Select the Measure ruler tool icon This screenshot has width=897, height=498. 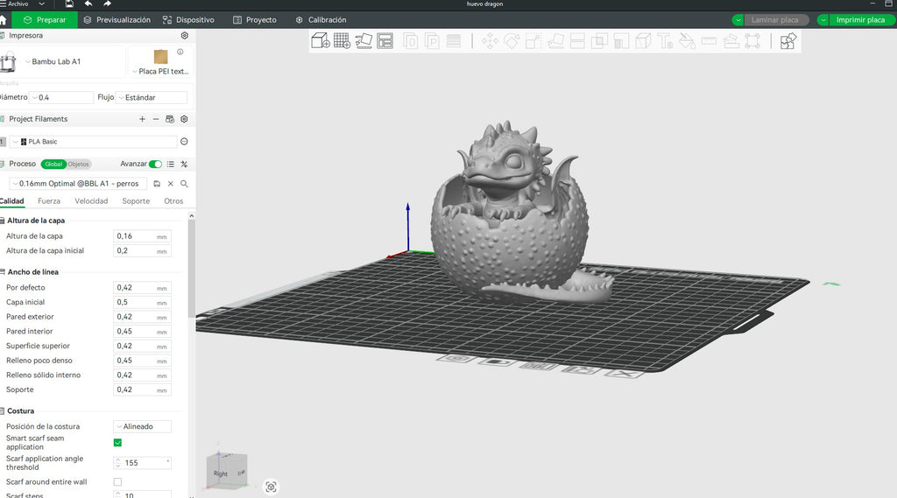tap(709, 41)
